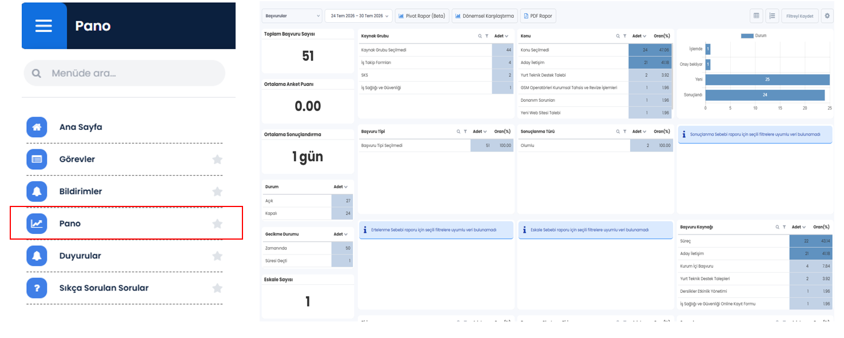Screen dimensions: 844x338
Task: Open the Bildirimler menu item
Action: (124, 191)
